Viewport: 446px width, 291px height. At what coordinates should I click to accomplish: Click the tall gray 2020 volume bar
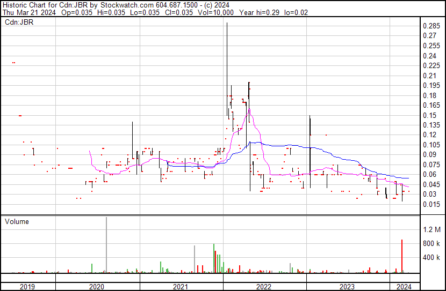[106, 245]
